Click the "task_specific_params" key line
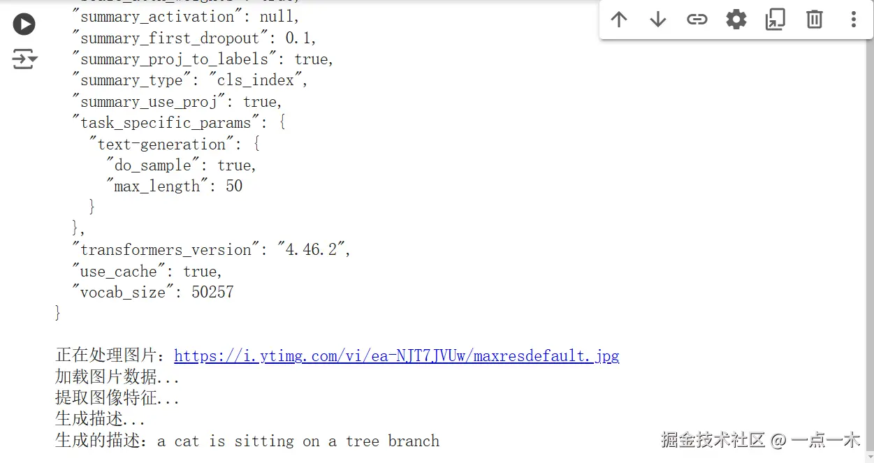The image size is (874, 463). tap(178, 123)
